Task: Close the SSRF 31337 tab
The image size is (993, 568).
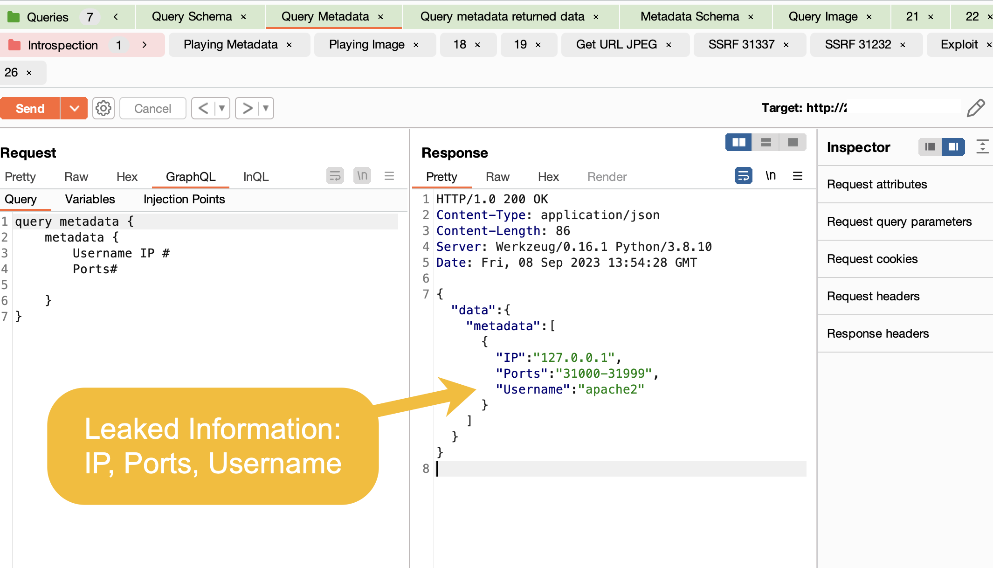Action: pos(786,45)
